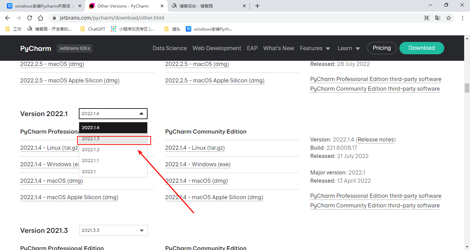Download Community 2022.1.4 macOS (dmg)
470x250 pixels.
coord(196,181)
